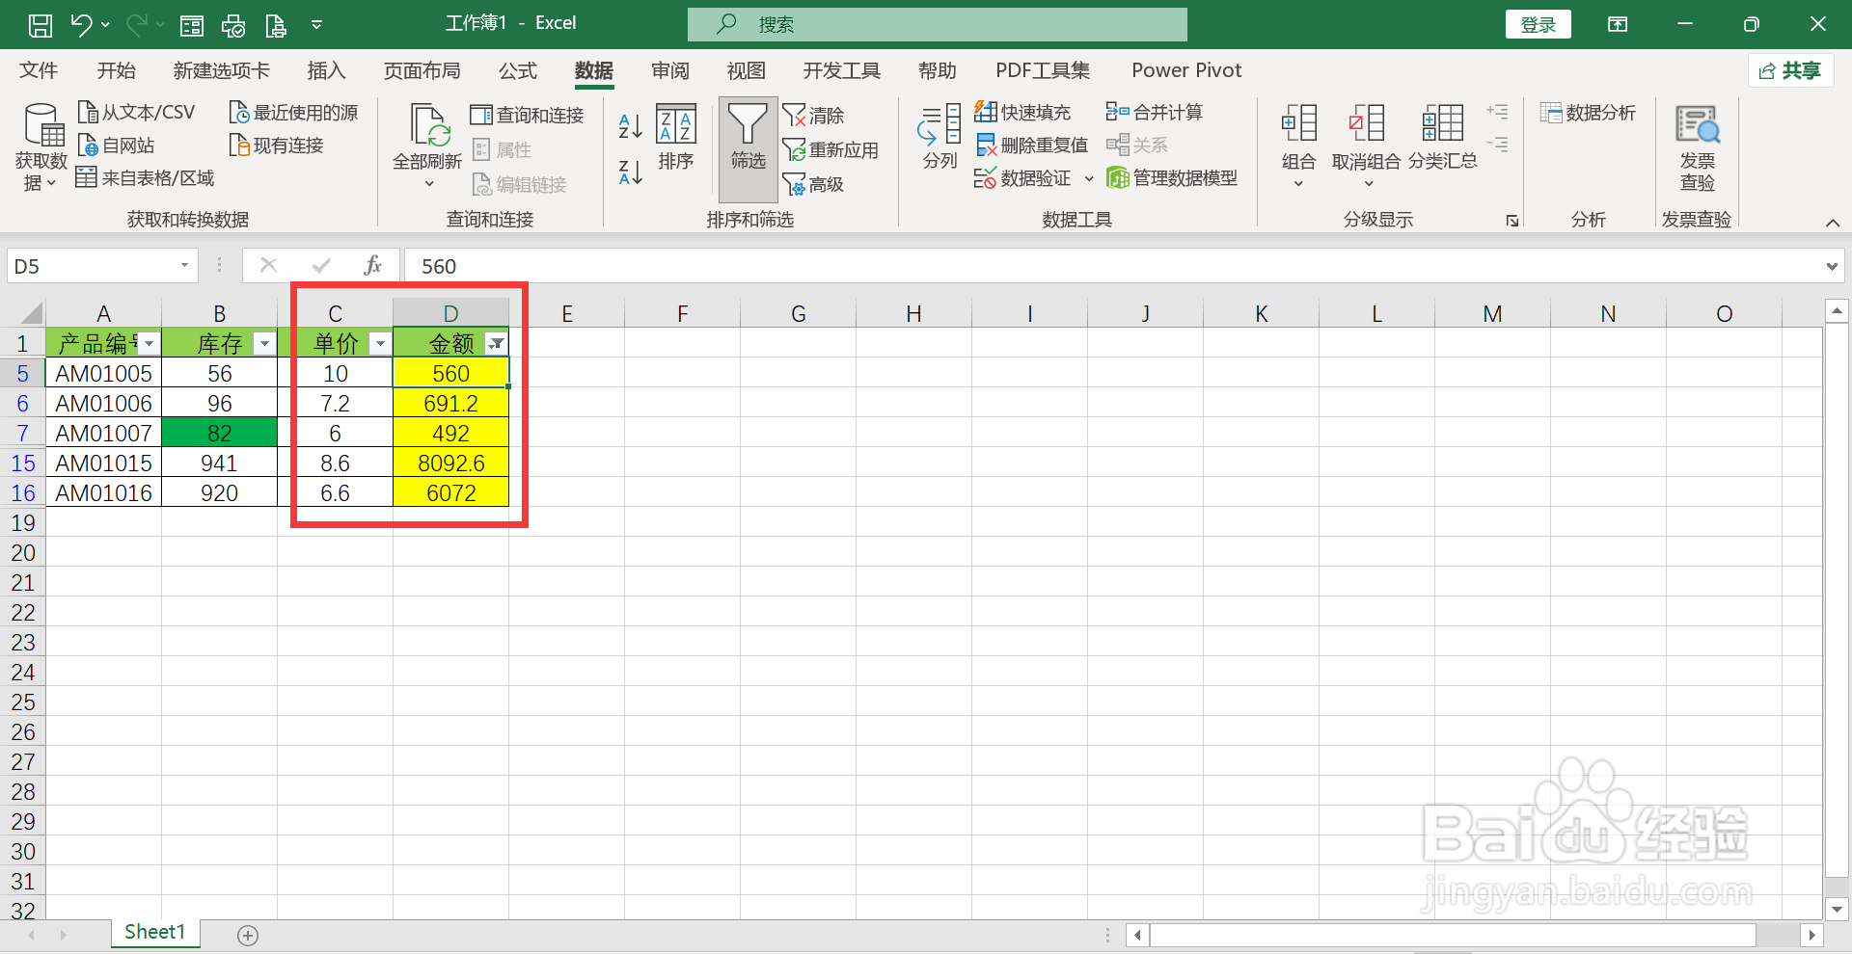The width and height of the screenshot is (1852, 954).
Task: Collapse the ribbon
Action: 1833,223
